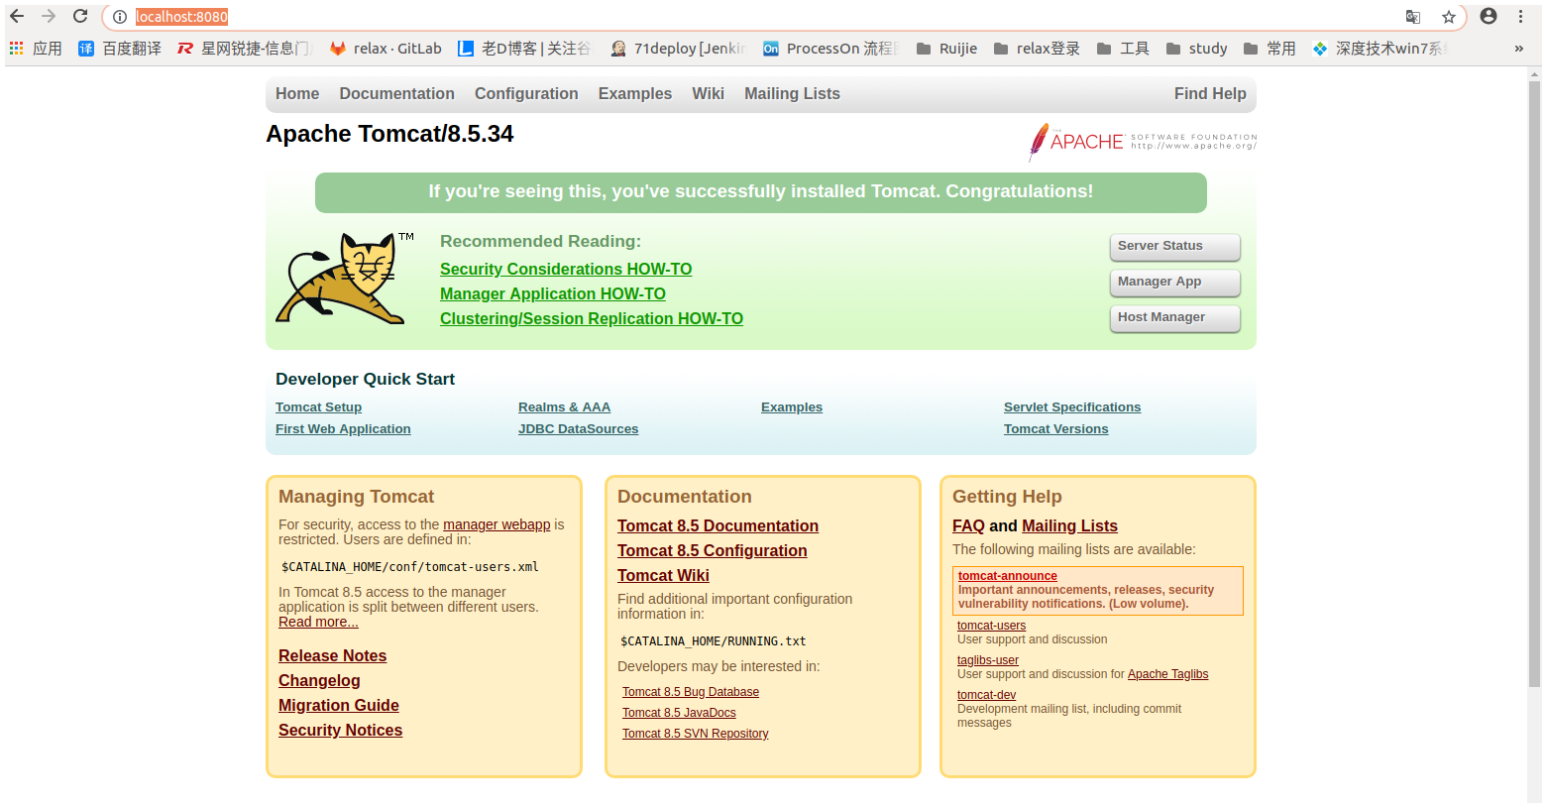Click the browser forward arrow
The image size is (1547, 808).
tap(49, 16)
